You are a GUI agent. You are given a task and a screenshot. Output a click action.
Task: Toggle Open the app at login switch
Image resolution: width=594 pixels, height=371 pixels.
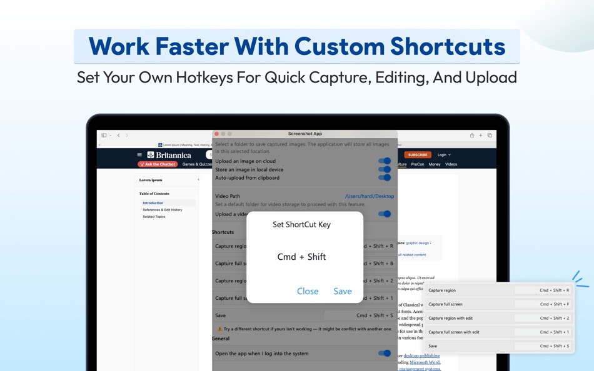385,354
